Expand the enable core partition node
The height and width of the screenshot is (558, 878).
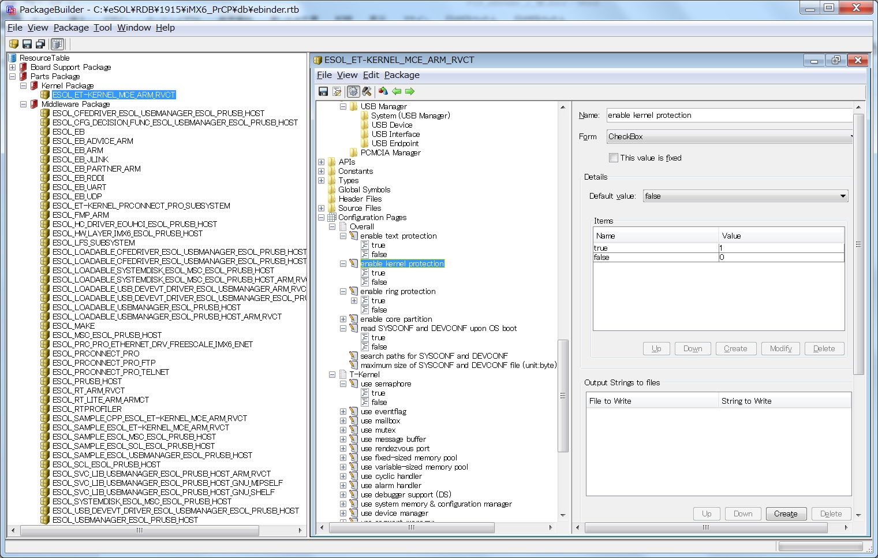point(343,319)
